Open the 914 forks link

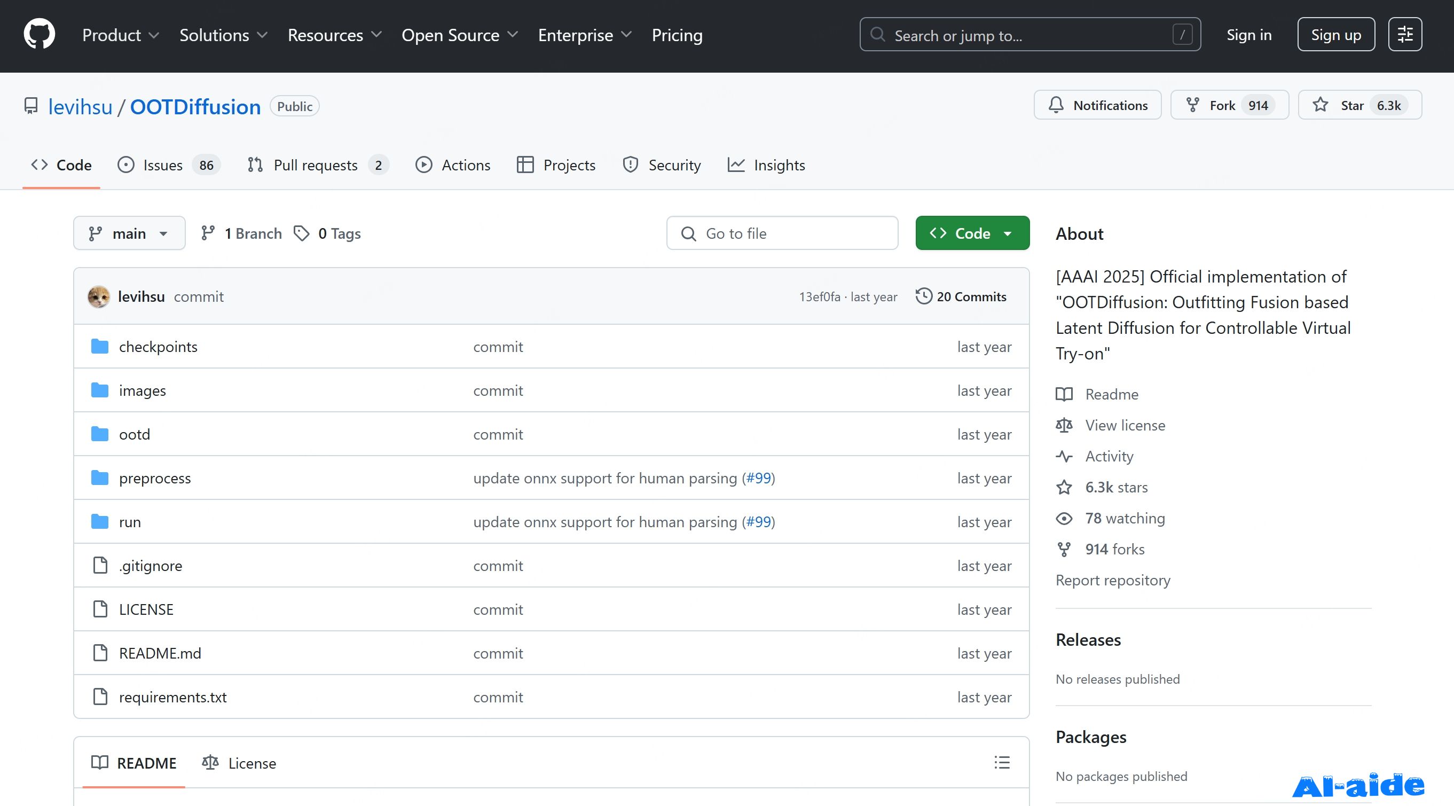tap(1115, 549)
